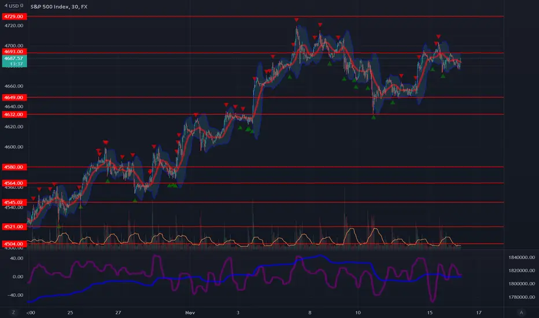This screenshot has height=318, width=539.
Task: Click the 1780000.00 right scale label
Action: pos(522,297)
